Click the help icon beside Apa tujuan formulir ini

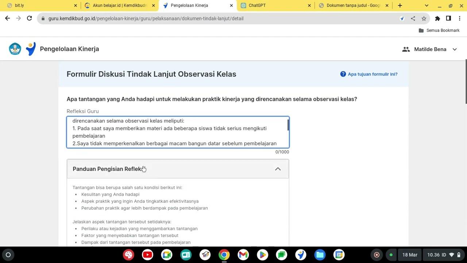point(343,74)
